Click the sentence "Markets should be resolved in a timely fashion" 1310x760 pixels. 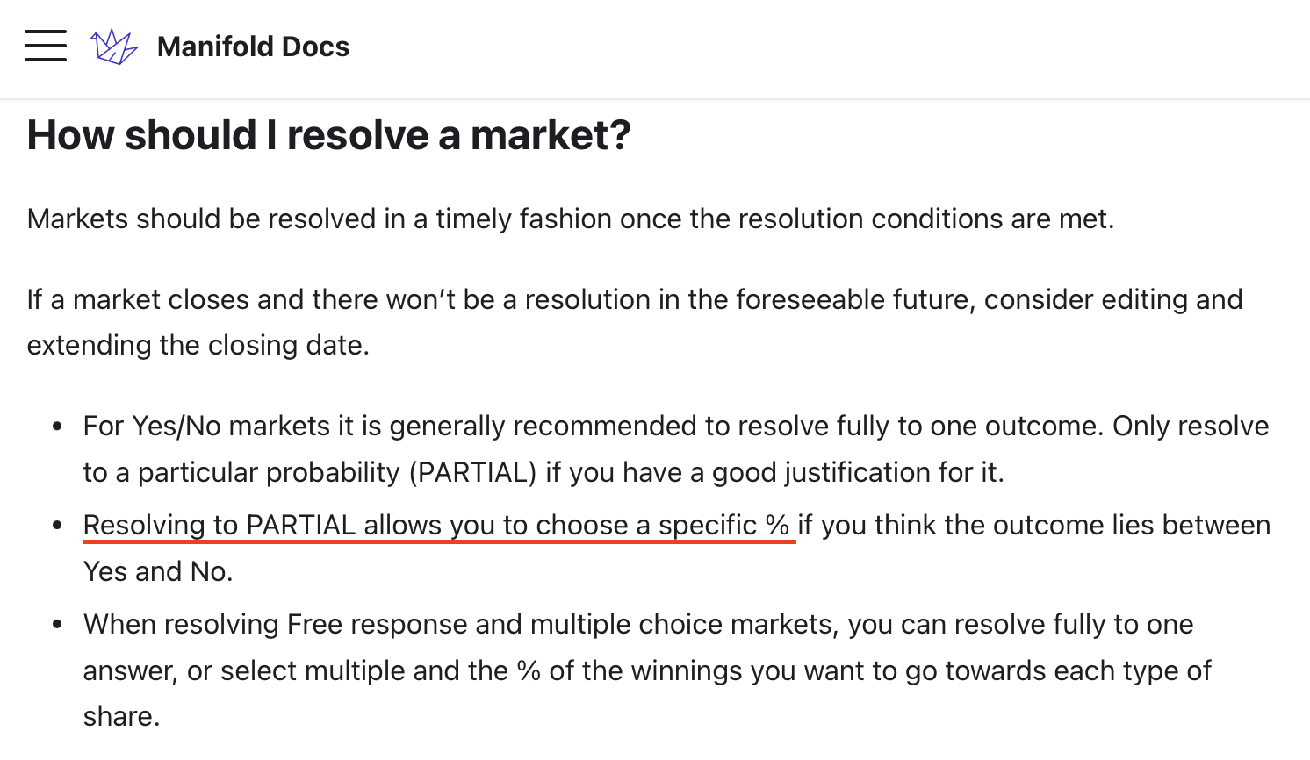coord(571,219)
